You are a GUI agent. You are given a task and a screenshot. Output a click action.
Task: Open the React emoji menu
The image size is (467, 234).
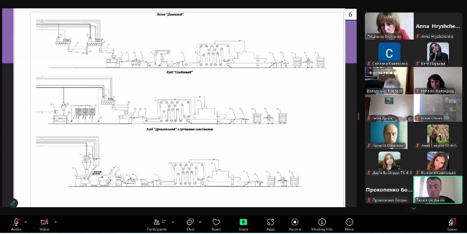(216, 225)
